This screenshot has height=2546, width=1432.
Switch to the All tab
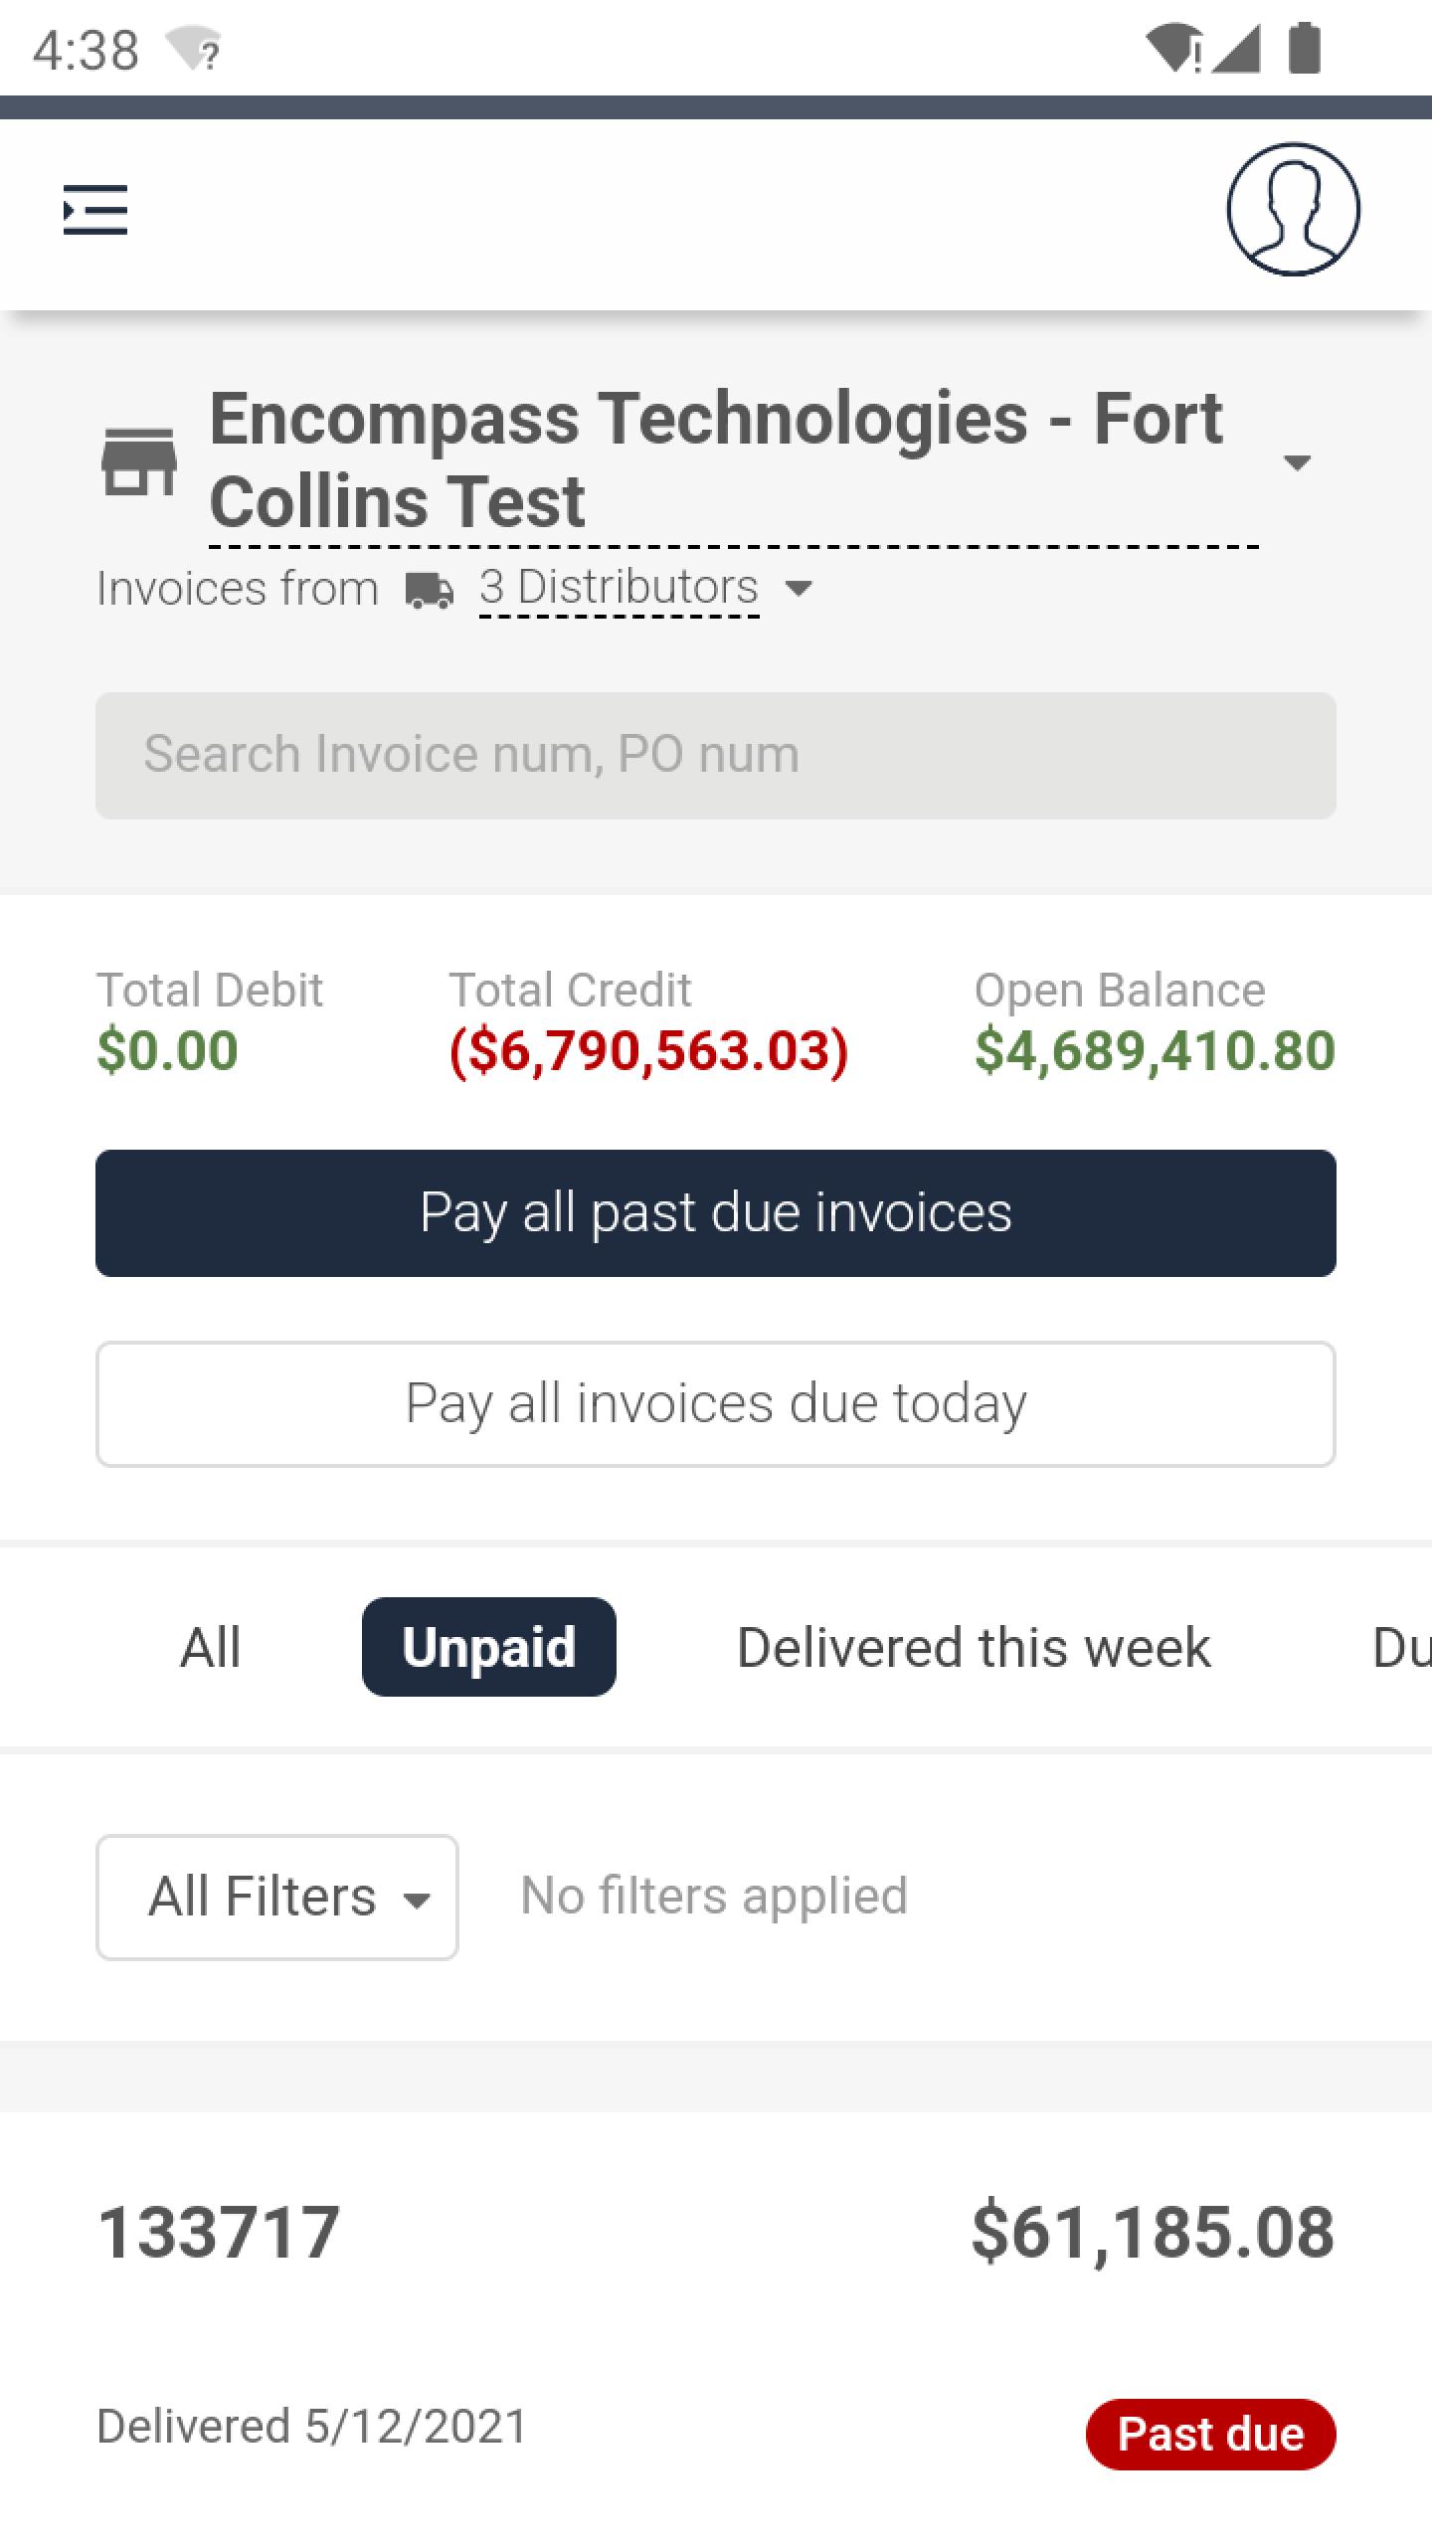tap(211, 1647)
